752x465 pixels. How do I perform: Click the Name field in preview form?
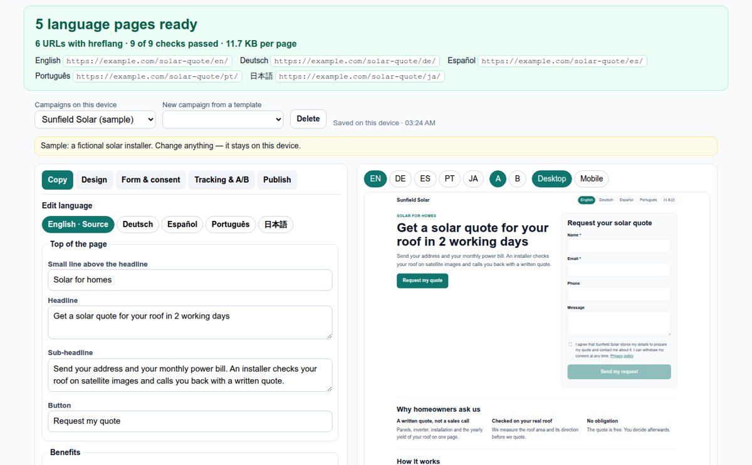coord(619,245)
